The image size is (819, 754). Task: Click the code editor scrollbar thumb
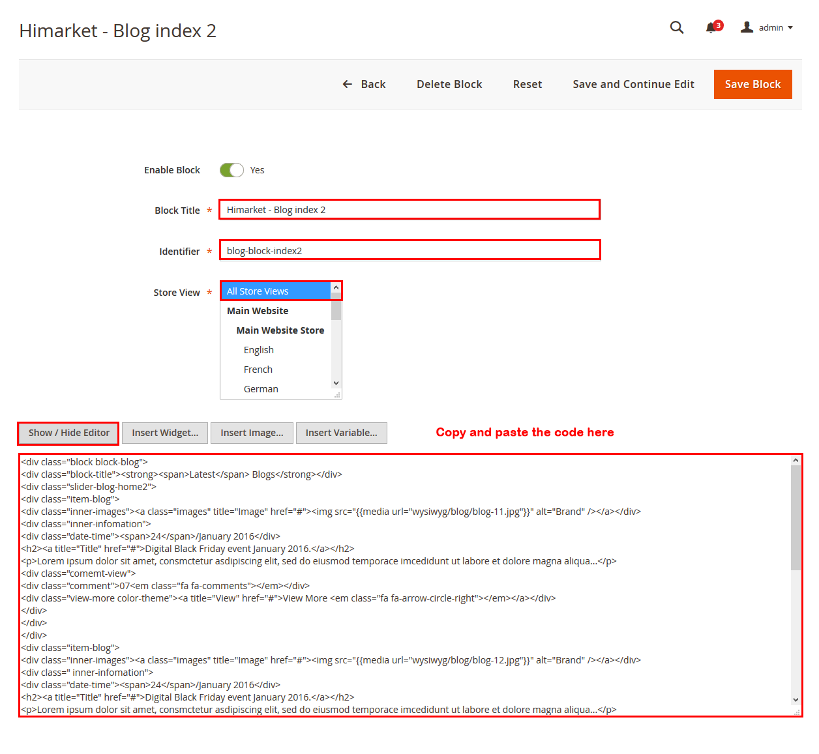coord(796,518)
